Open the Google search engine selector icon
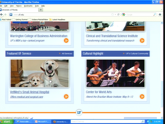The image size is (165, 124). pos(123,14)
